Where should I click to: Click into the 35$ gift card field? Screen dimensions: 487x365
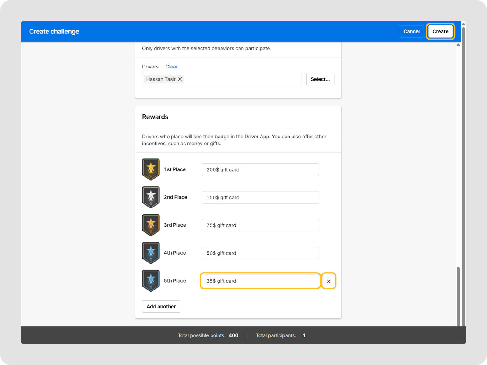click(260, 281)
